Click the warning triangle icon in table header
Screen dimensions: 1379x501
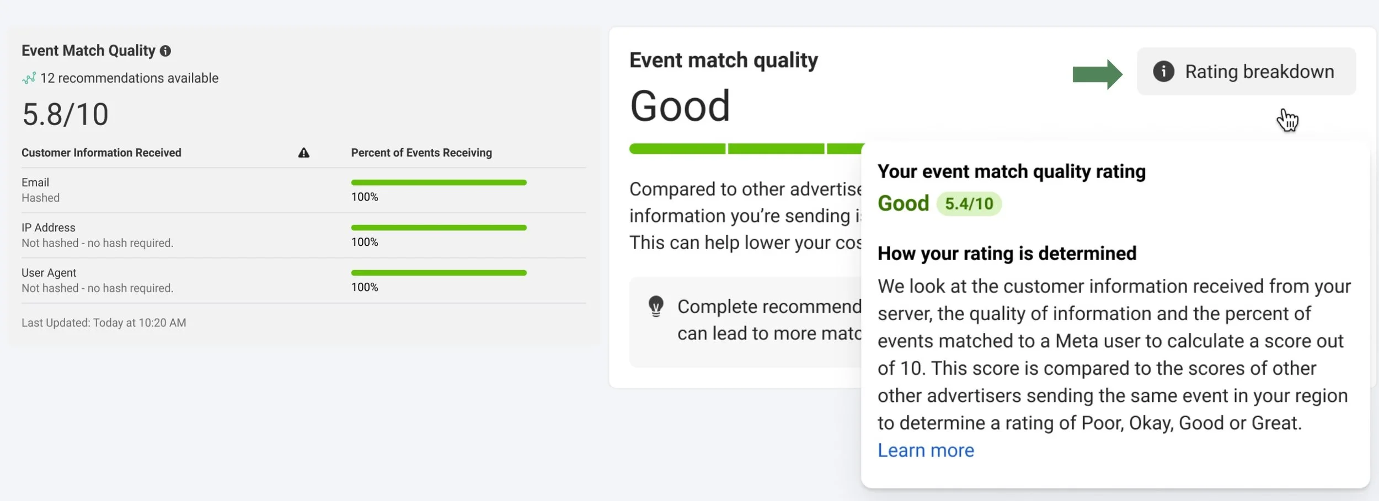point(304,153)
